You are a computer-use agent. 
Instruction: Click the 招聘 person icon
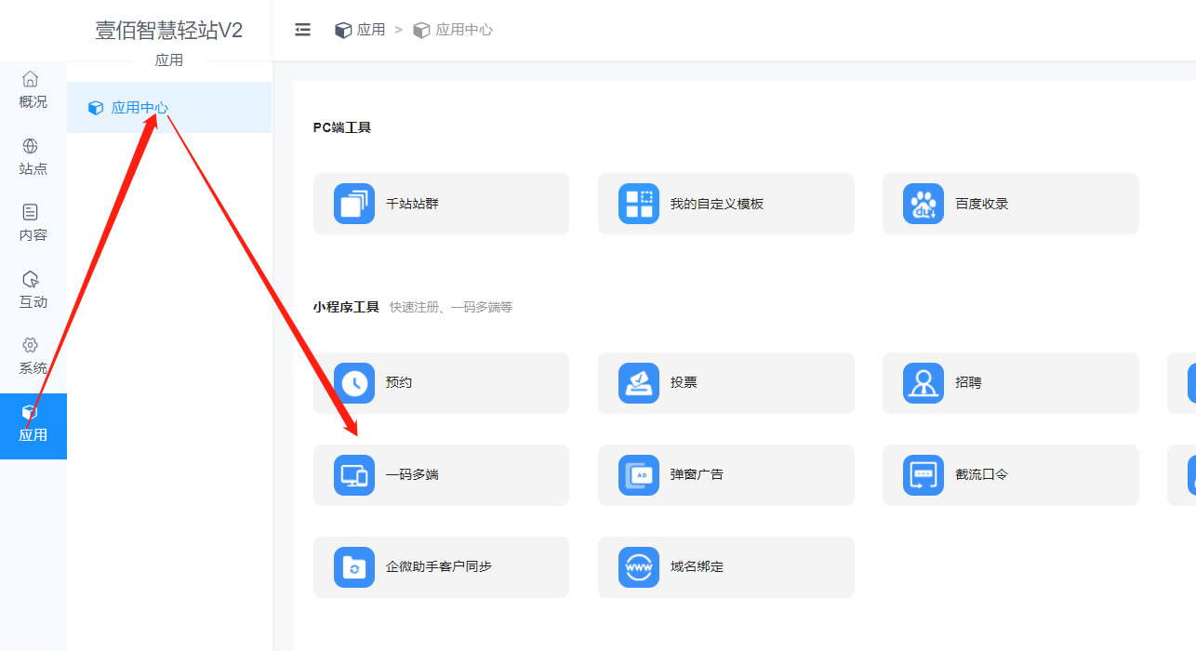924,383
